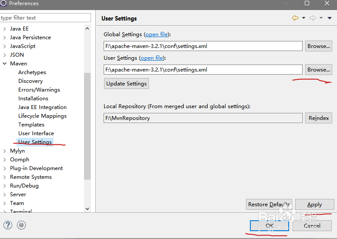Click the preferences tree vertical scrollbar
Image resolution: width=337 pixels, height=239 pixels.
tap(88, 126)
